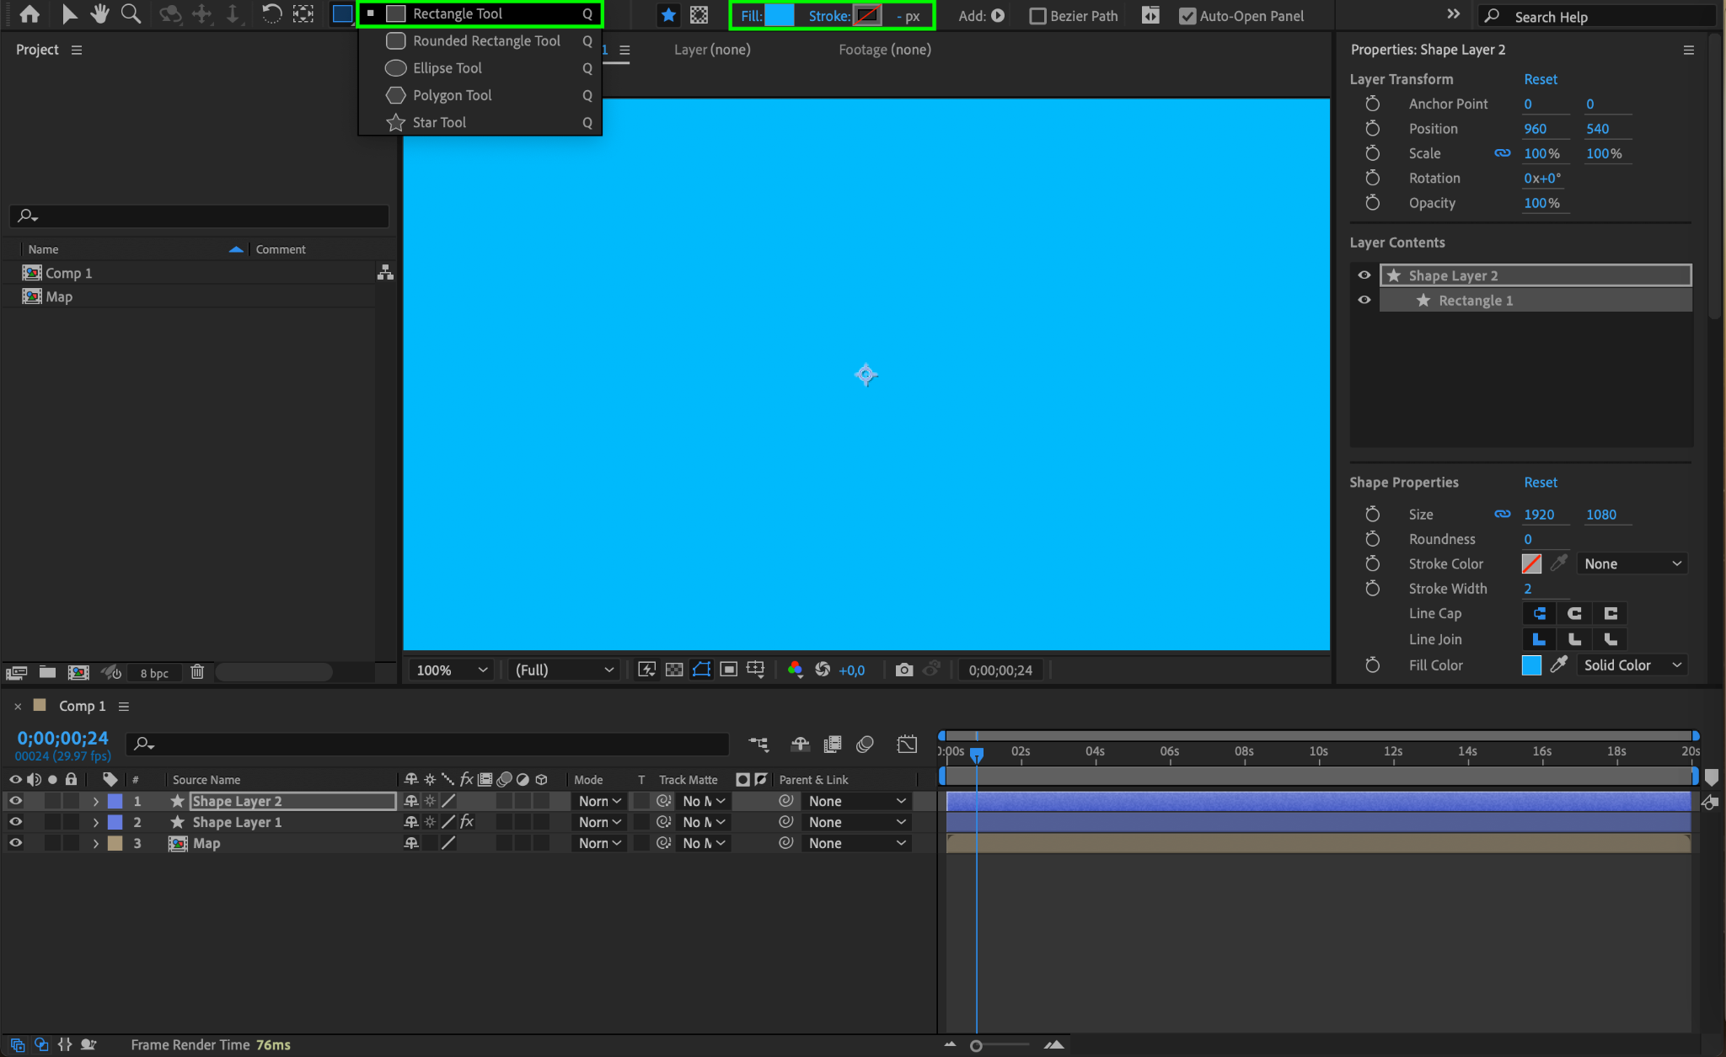Select the Hand tool in toolbar

(x=100, y=14)
